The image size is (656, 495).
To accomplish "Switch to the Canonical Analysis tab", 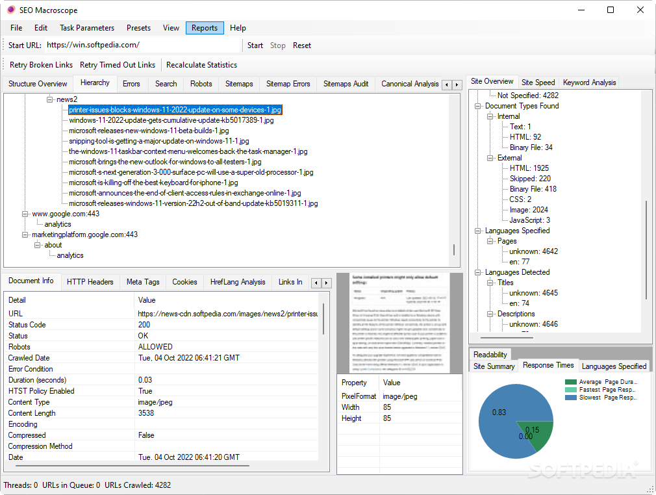I will [410, 84].
